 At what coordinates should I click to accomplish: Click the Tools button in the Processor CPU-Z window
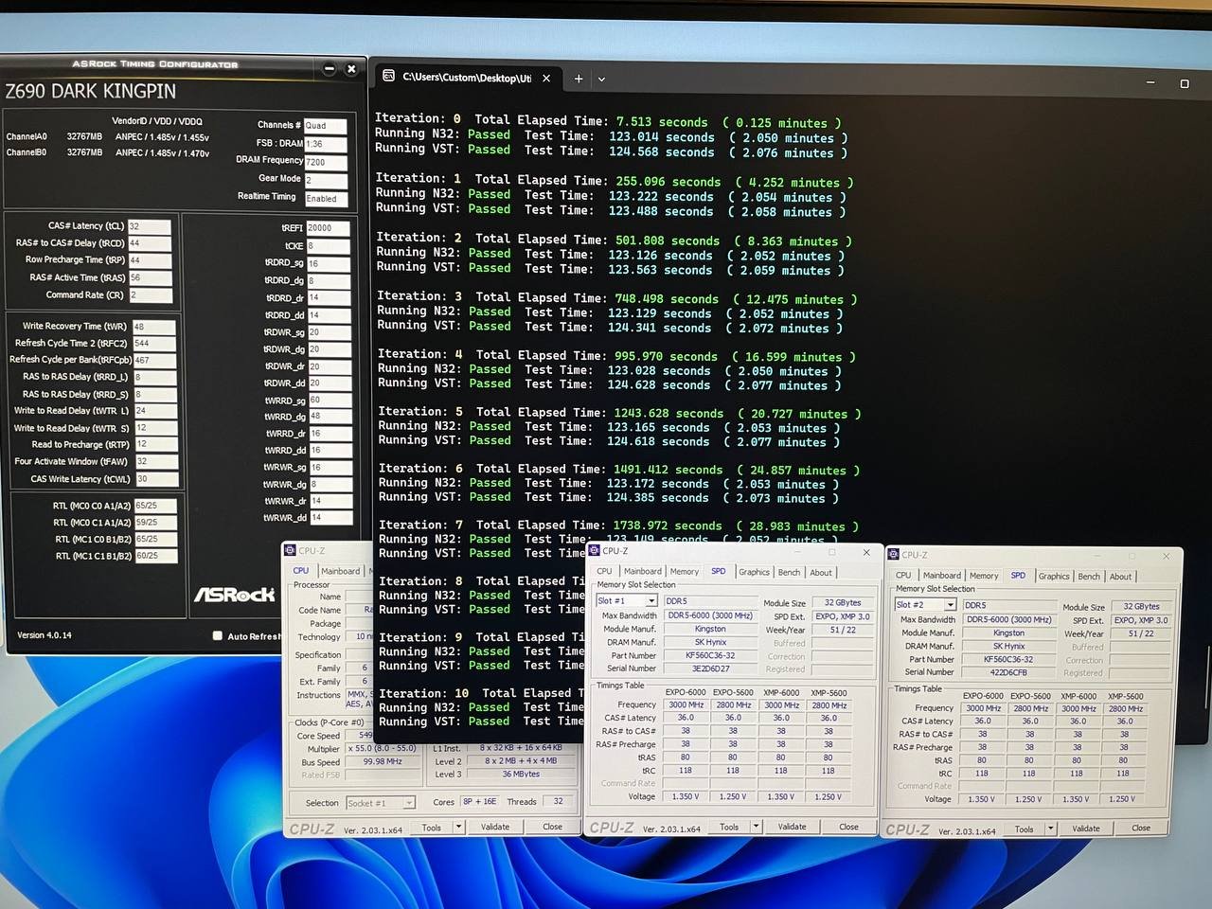[432, 827]
